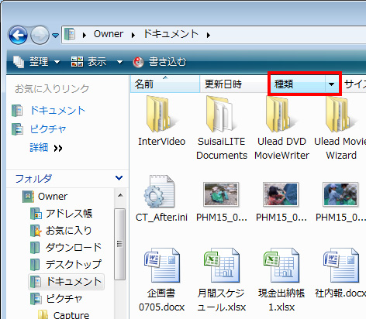Click the ドキュメント favorite link icon
The height and width of the screenshot is (319, 366).
17,111
